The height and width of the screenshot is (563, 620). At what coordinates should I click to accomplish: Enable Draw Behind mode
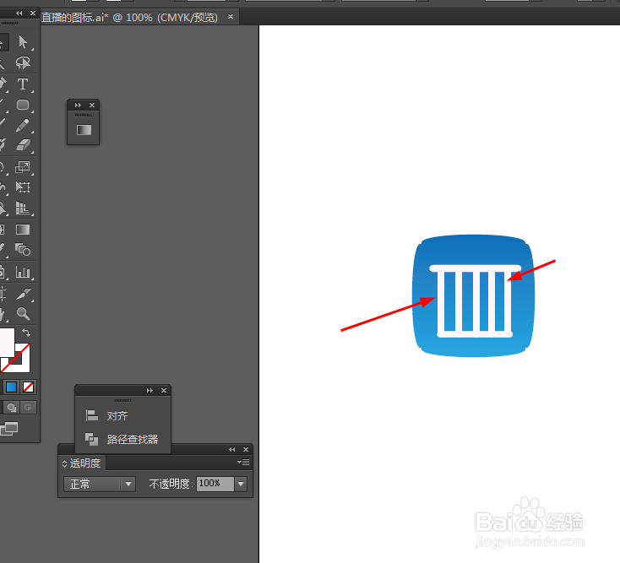coord(12,408)
